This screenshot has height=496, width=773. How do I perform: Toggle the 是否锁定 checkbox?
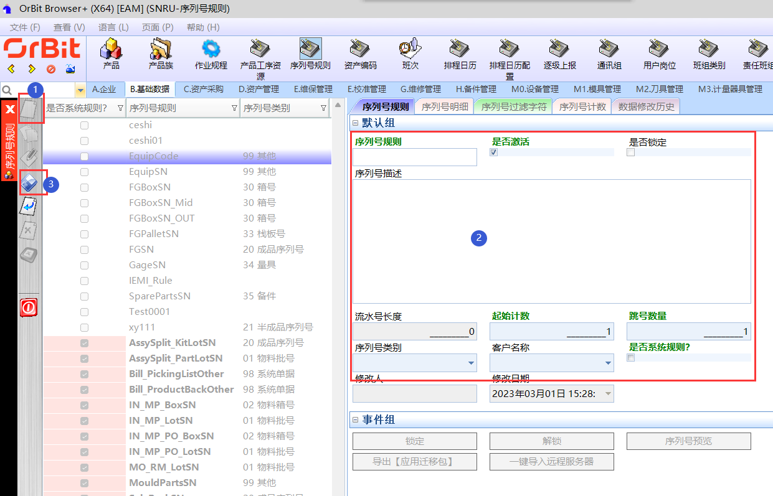(x=631, y=152)
